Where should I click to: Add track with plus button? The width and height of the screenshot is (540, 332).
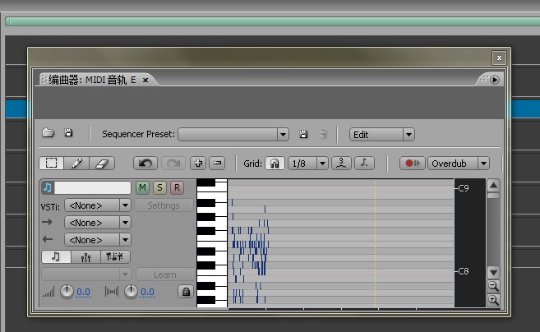pos(198,163)
